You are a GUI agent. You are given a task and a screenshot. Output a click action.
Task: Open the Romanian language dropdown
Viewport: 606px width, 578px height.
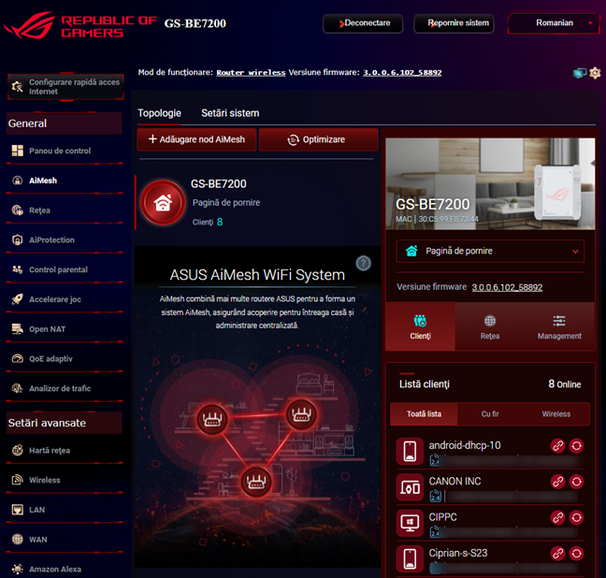pos(554,23)
